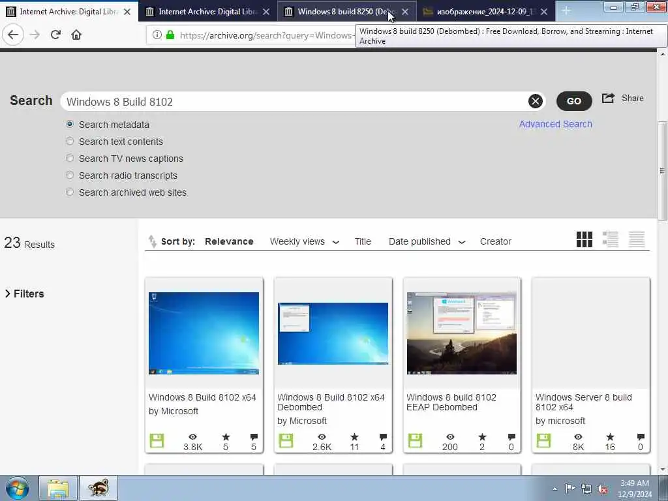Show hidden tray icons arrow
The image size is (668, 501).
pyautogui.click(x=554, y=489)
